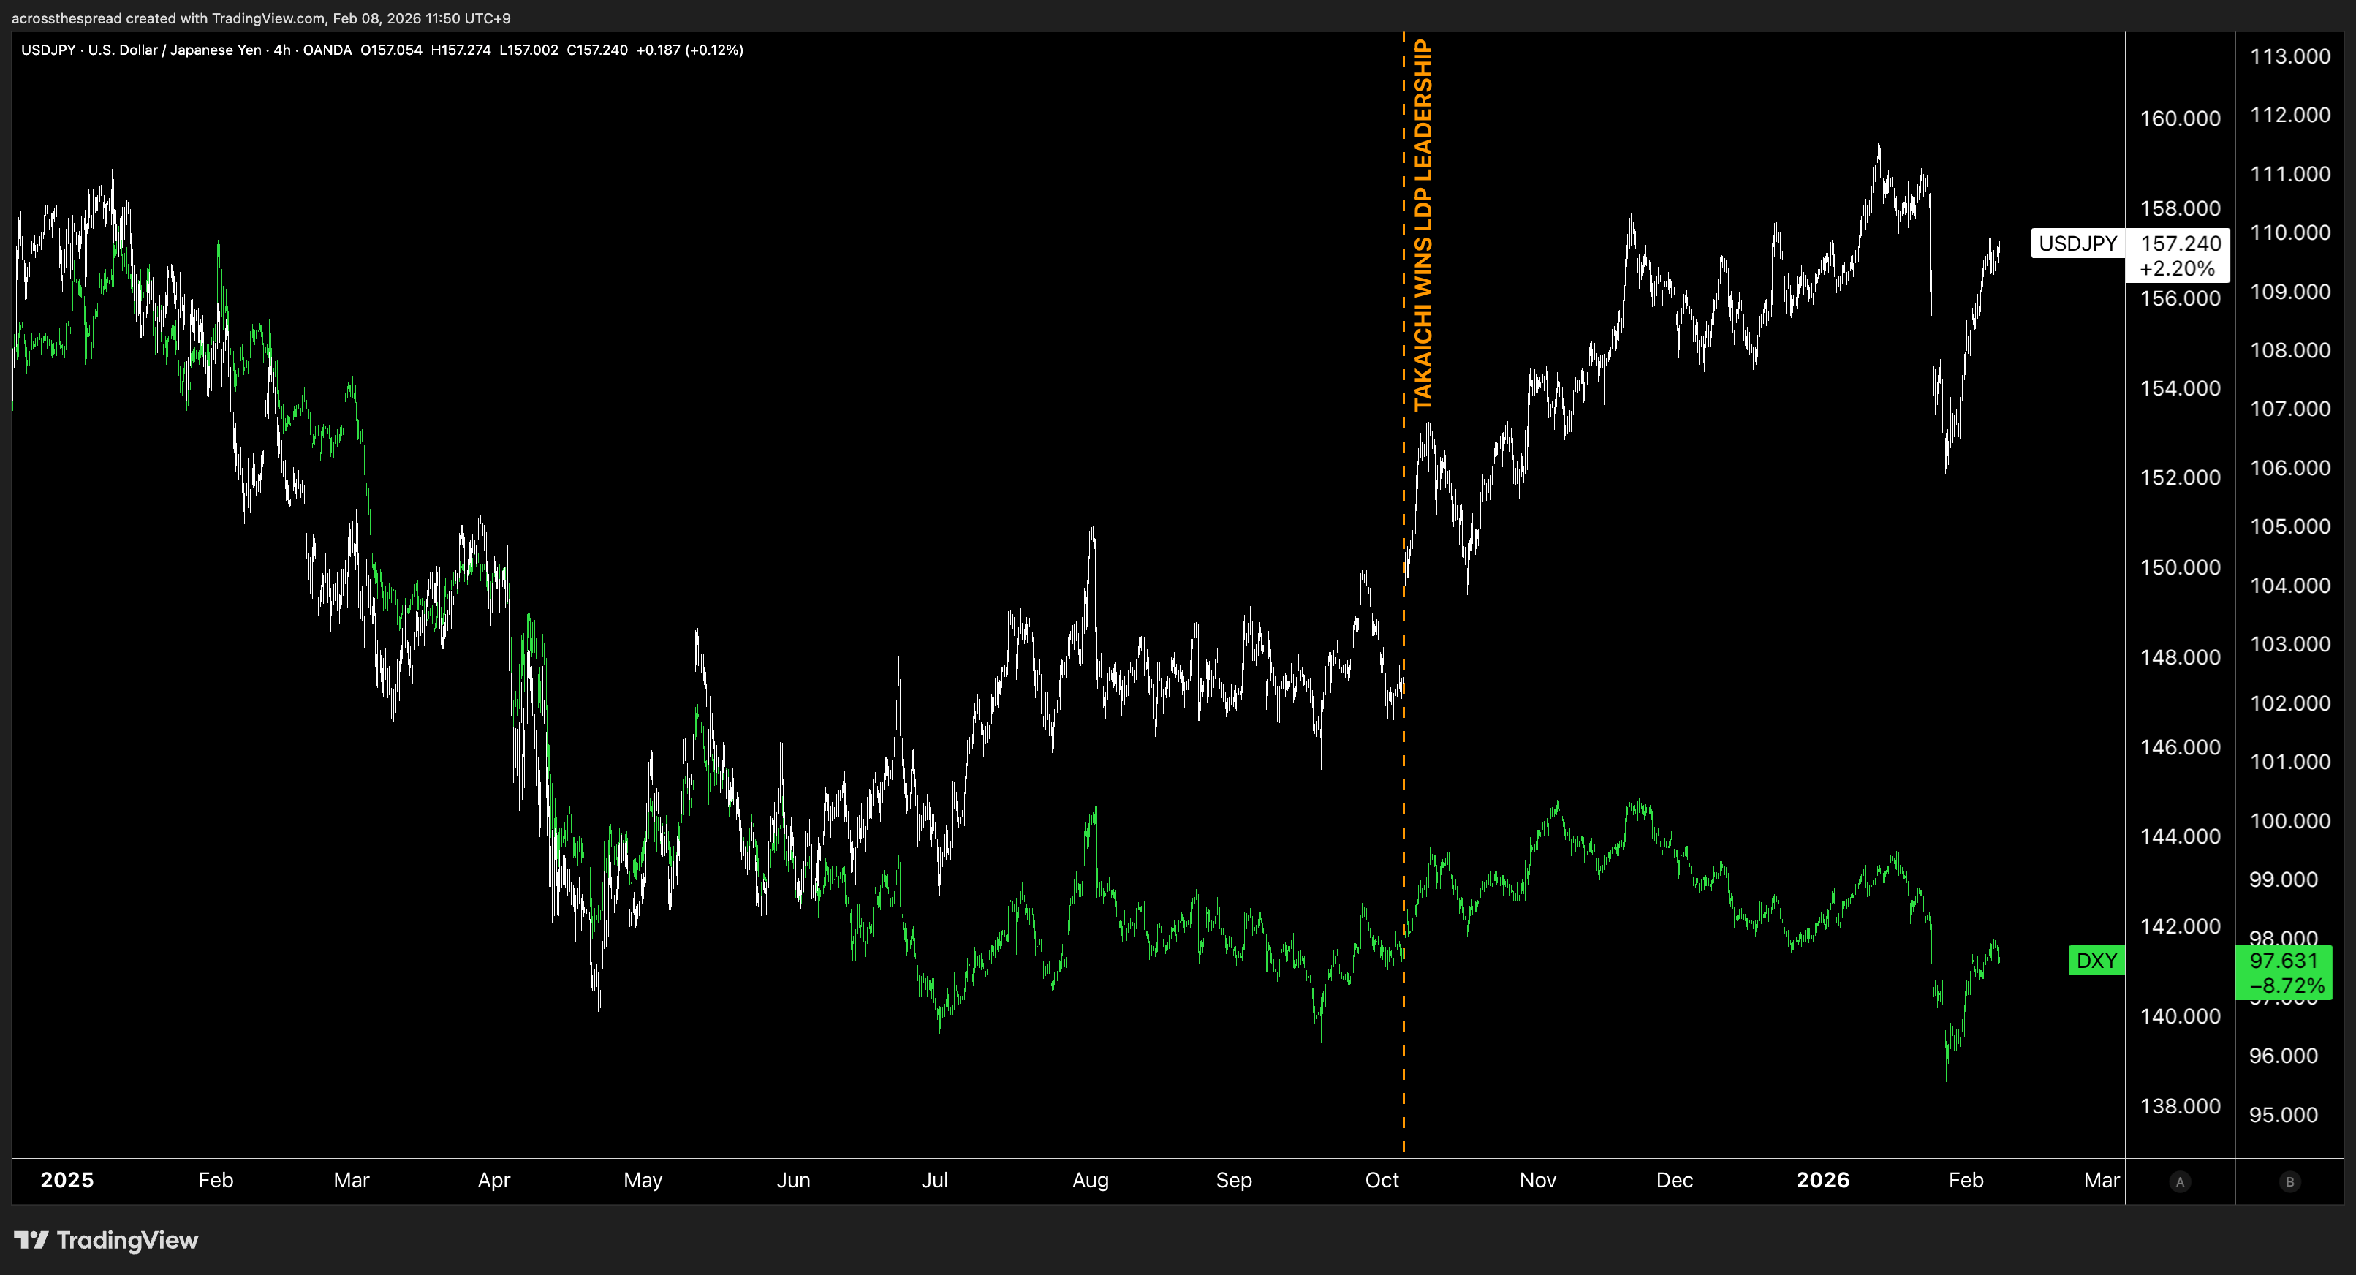Click the 103.000 level on the DXY price axis
2356x1275 pixels.
coord(2290,644)
